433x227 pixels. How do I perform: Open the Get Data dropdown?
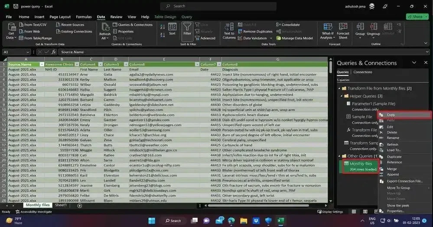tap(12, 31)
